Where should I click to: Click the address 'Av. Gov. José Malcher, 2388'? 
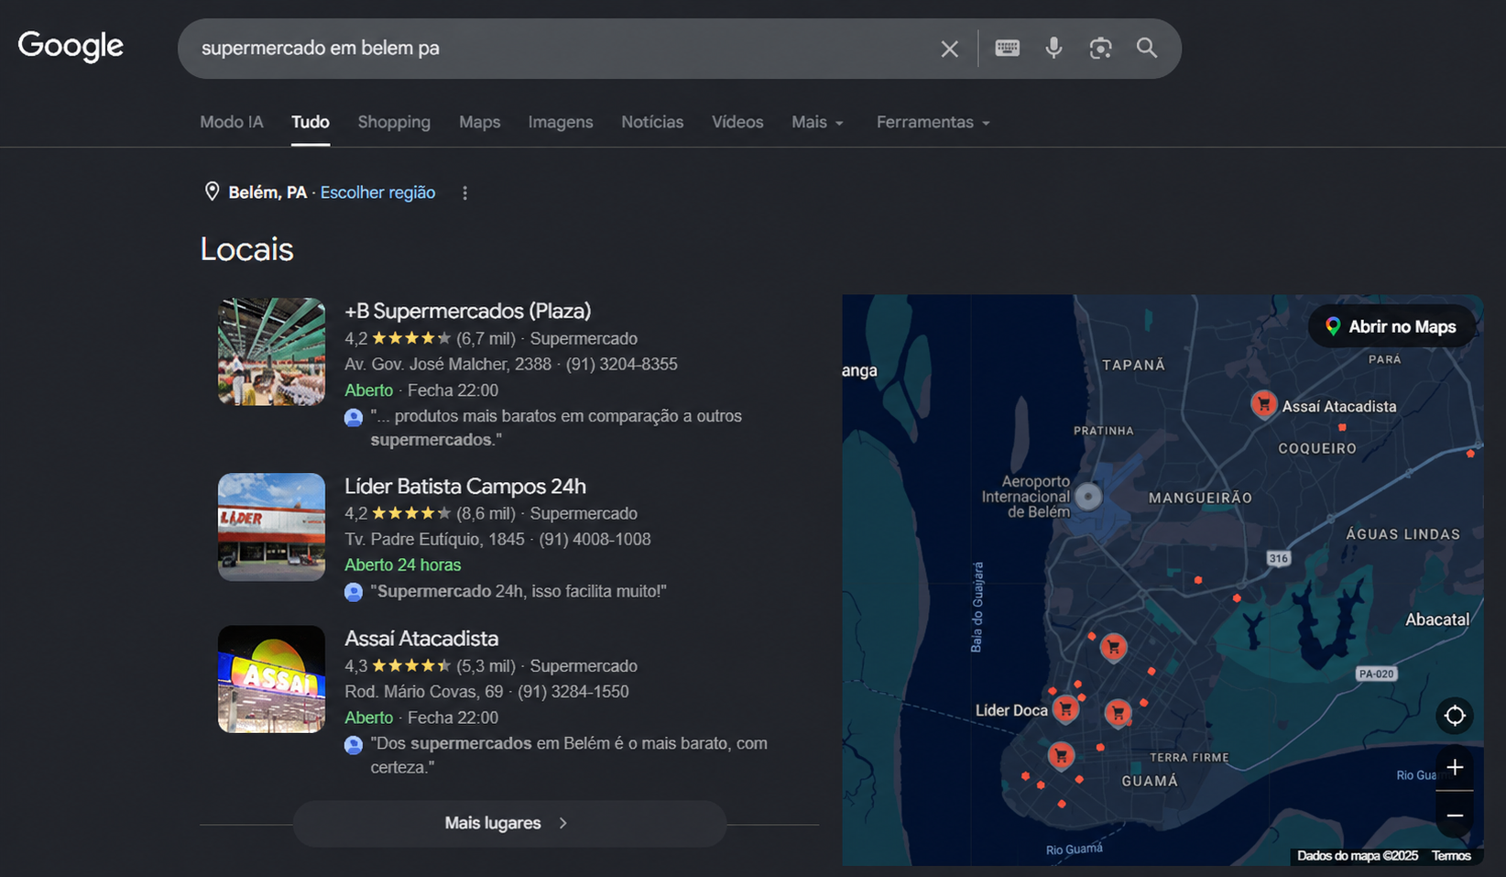pyautogui.click(x=448, y=364)
